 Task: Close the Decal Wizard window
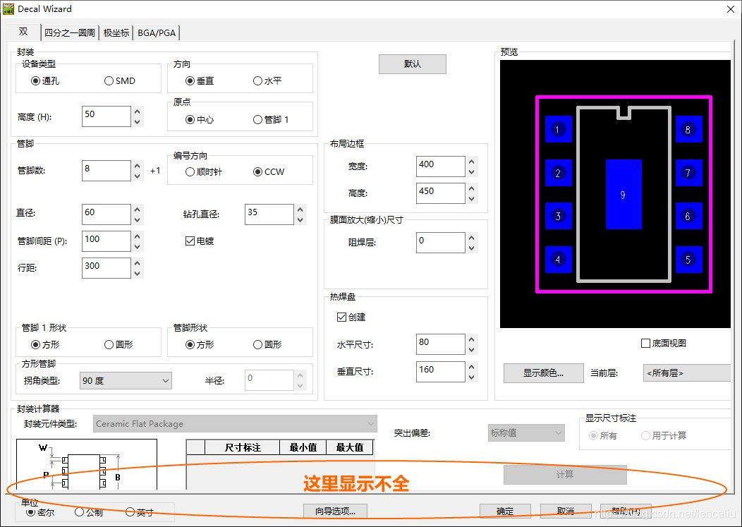731,9
